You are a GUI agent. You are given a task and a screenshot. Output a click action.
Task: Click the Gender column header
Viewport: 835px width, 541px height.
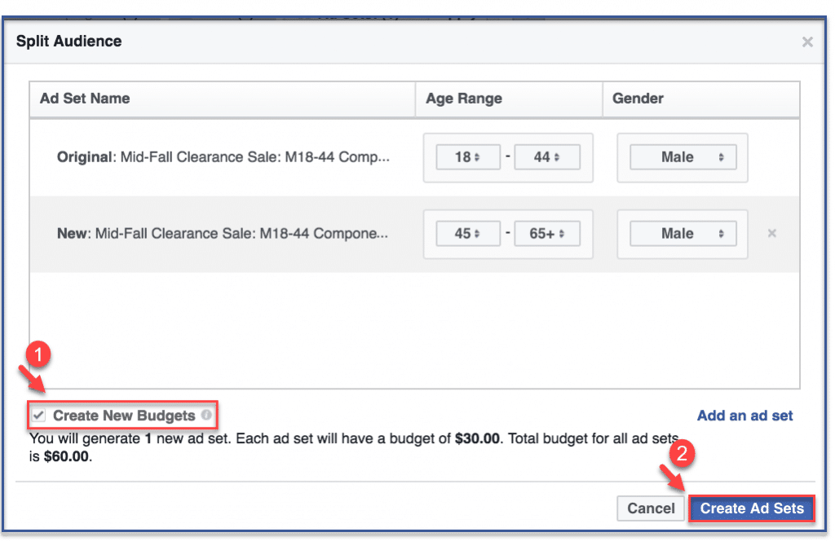pyautogui.click(x=637, y=98)
